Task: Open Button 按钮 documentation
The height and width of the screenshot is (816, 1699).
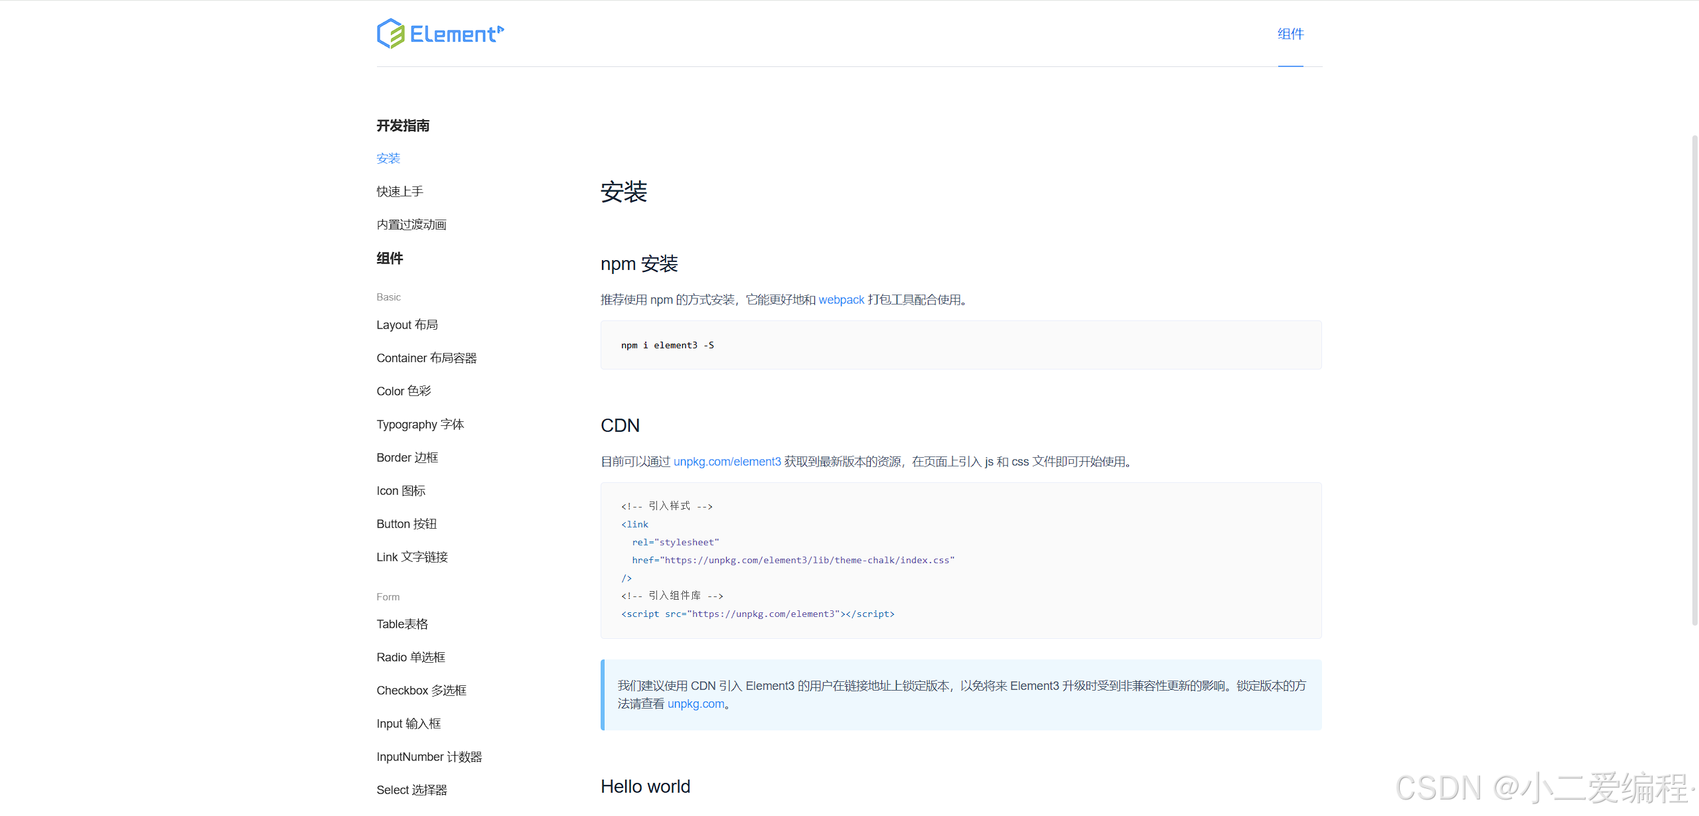Action: pyautogui.click(x=406, y=524)
